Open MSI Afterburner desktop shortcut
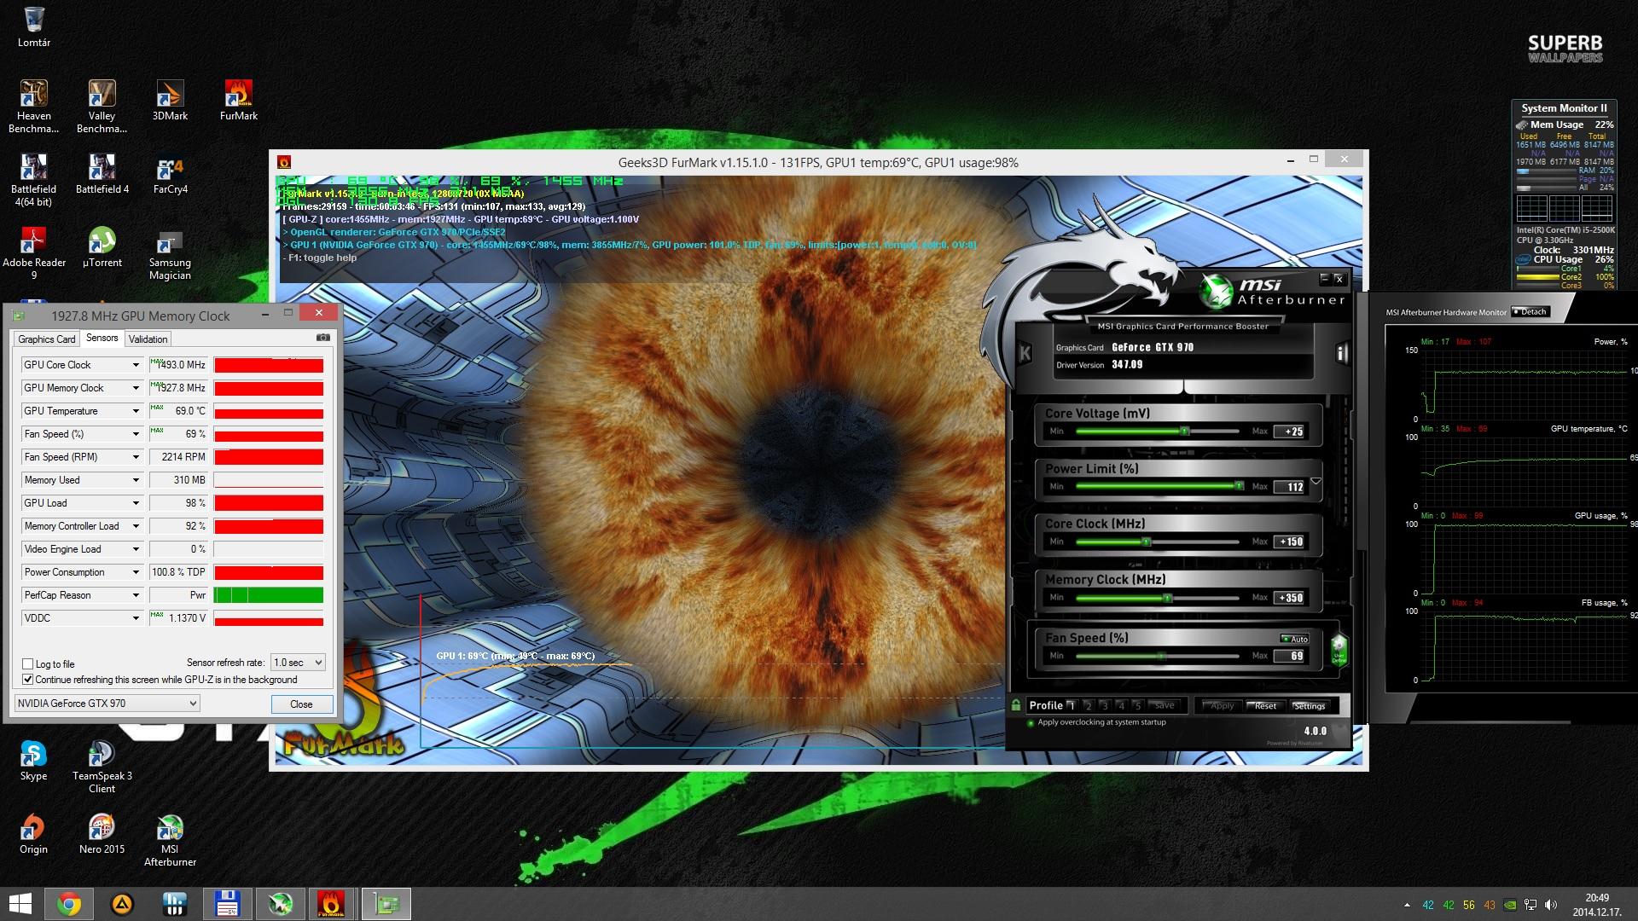The height and width of the screenshot is (921, 1638). pos(170,840)
